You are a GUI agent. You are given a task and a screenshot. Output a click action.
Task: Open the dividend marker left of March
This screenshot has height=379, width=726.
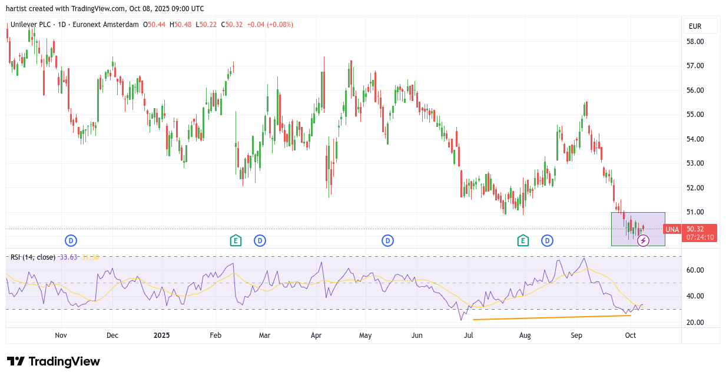(260, 240)
